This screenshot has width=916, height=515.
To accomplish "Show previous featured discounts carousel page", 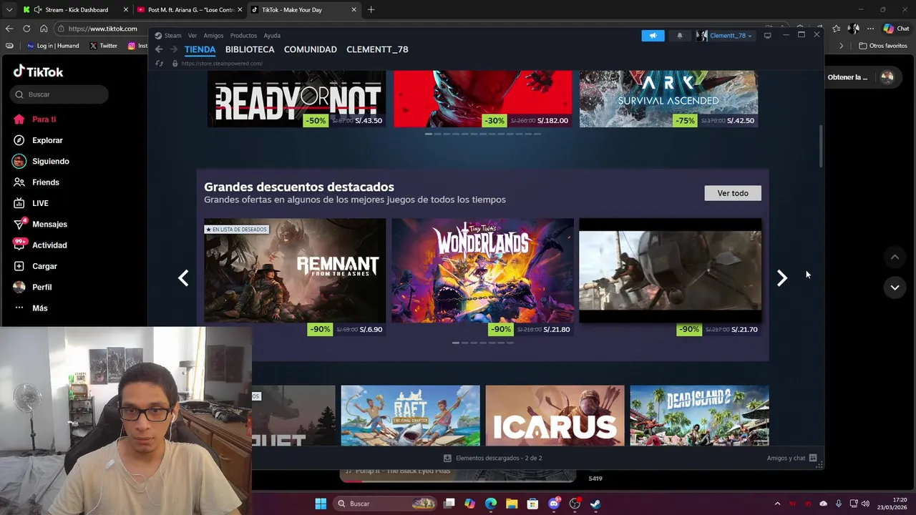I will point(183,278).
